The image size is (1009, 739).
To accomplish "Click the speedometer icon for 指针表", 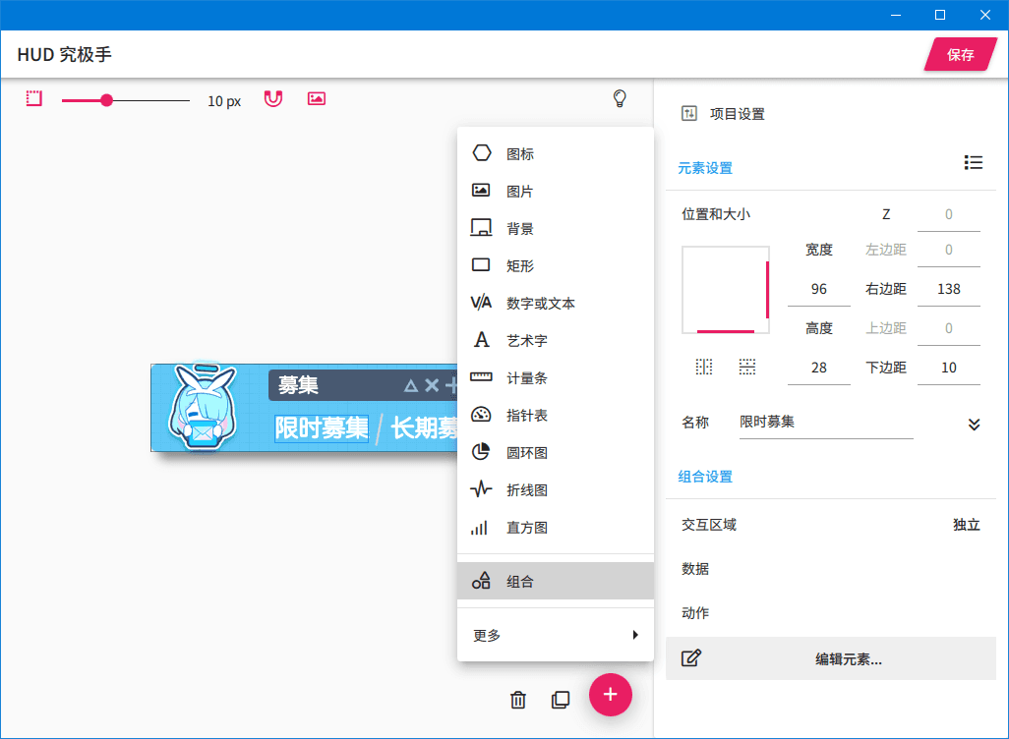I will 481,414.
